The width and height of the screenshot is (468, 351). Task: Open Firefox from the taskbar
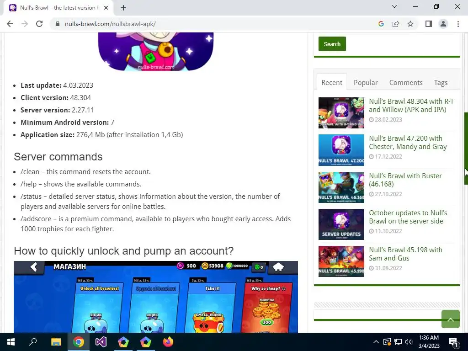[x=168, y=342]
